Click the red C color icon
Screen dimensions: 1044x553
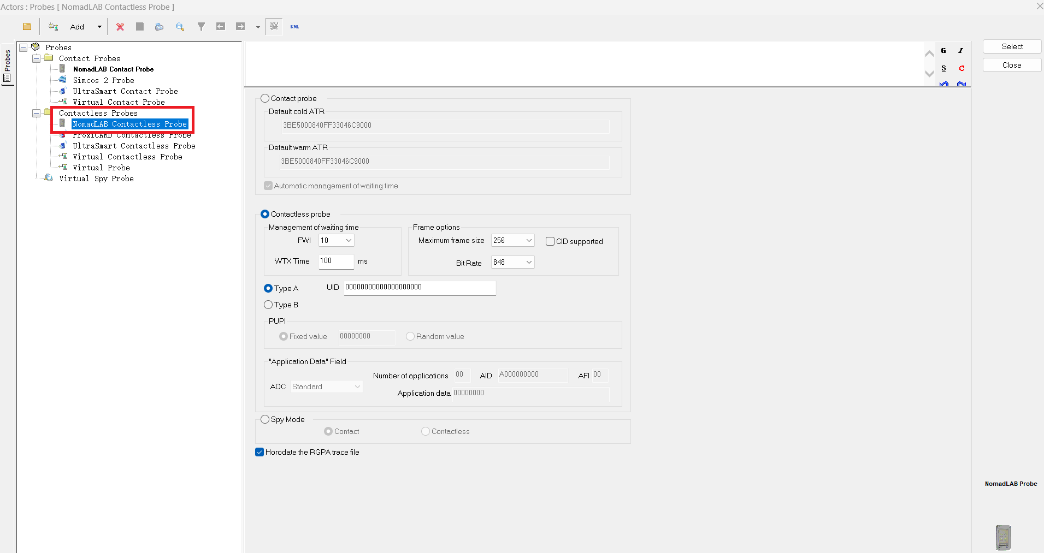tap(962, 68)
